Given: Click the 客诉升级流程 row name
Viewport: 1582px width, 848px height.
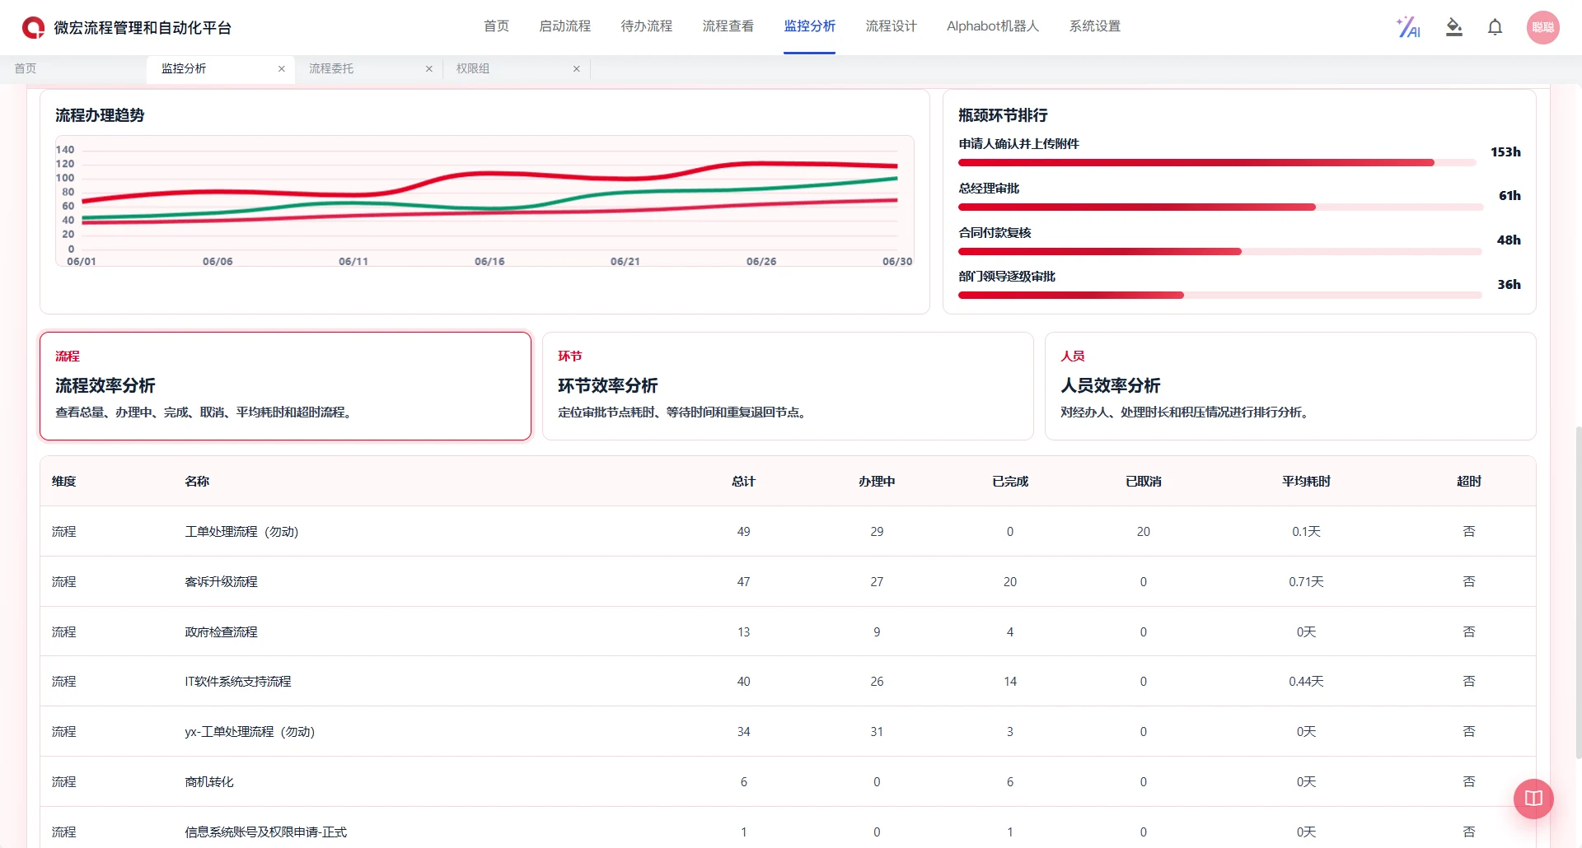Looking at the screenshot, I should (x=221, y=582).
